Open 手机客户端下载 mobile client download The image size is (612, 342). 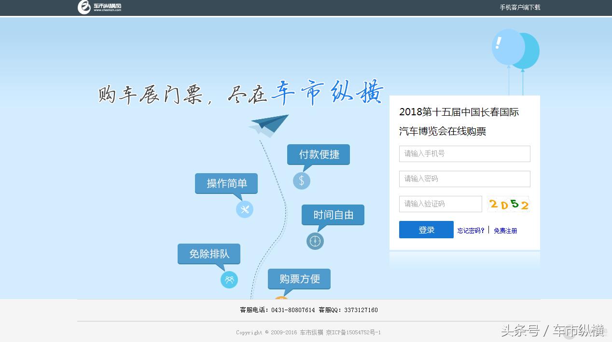(520, 8)
